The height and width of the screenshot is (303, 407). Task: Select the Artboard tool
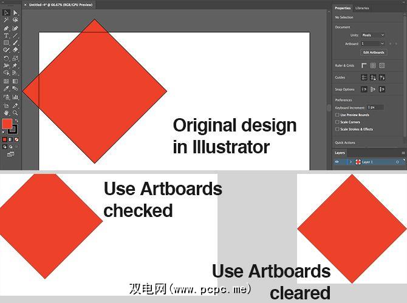pyautogui.click(x=6, y=105)
